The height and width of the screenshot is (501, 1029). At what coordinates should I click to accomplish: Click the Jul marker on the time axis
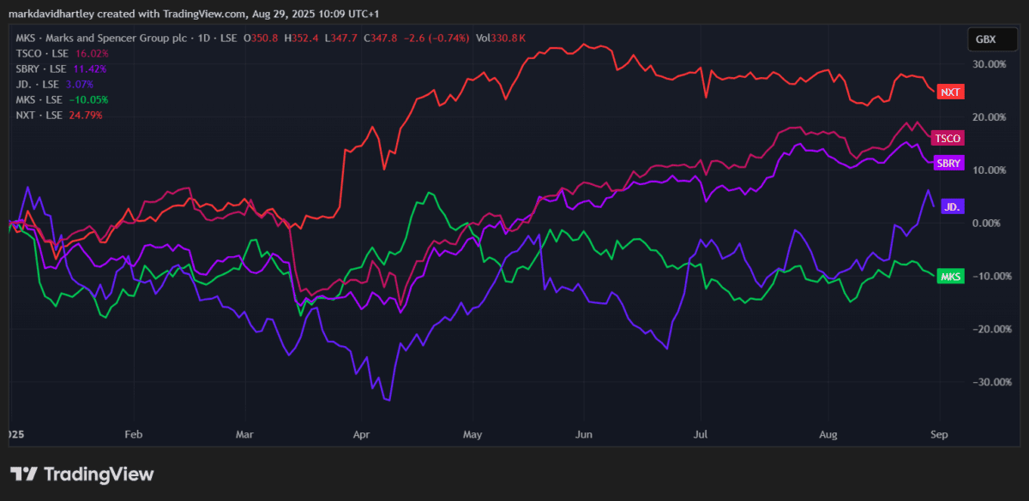coord(701,435)
